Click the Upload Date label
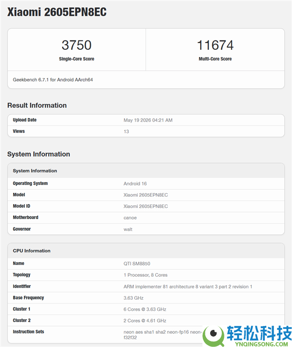Screen dimensions: 292x347 coord(24,120)
